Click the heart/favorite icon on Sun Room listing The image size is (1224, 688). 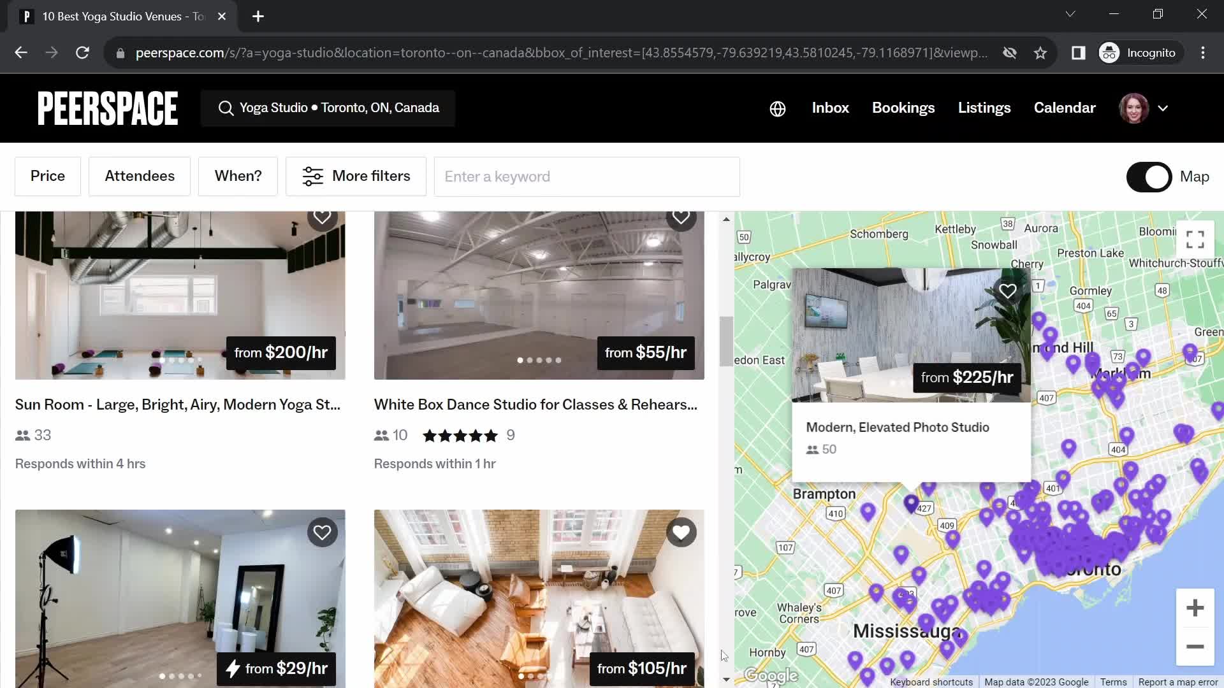(322, 217)
